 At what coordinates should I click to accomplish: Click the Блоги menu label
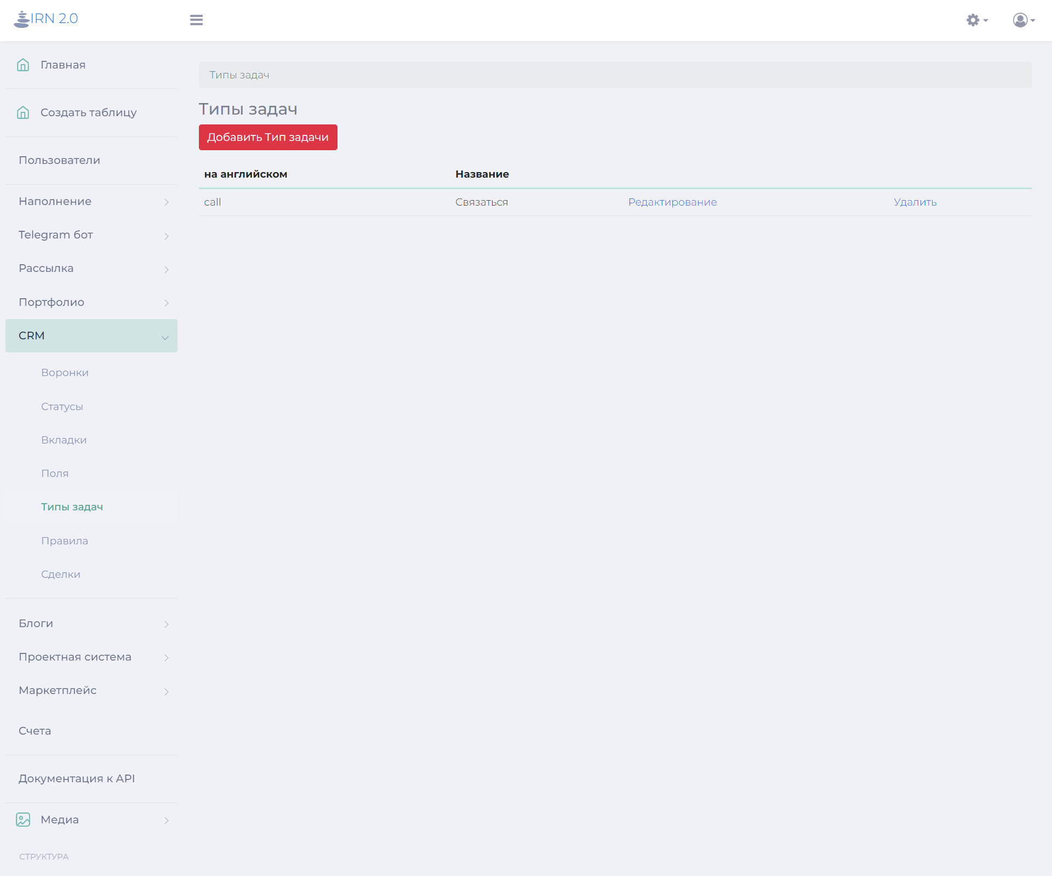(x=36, y=623)
